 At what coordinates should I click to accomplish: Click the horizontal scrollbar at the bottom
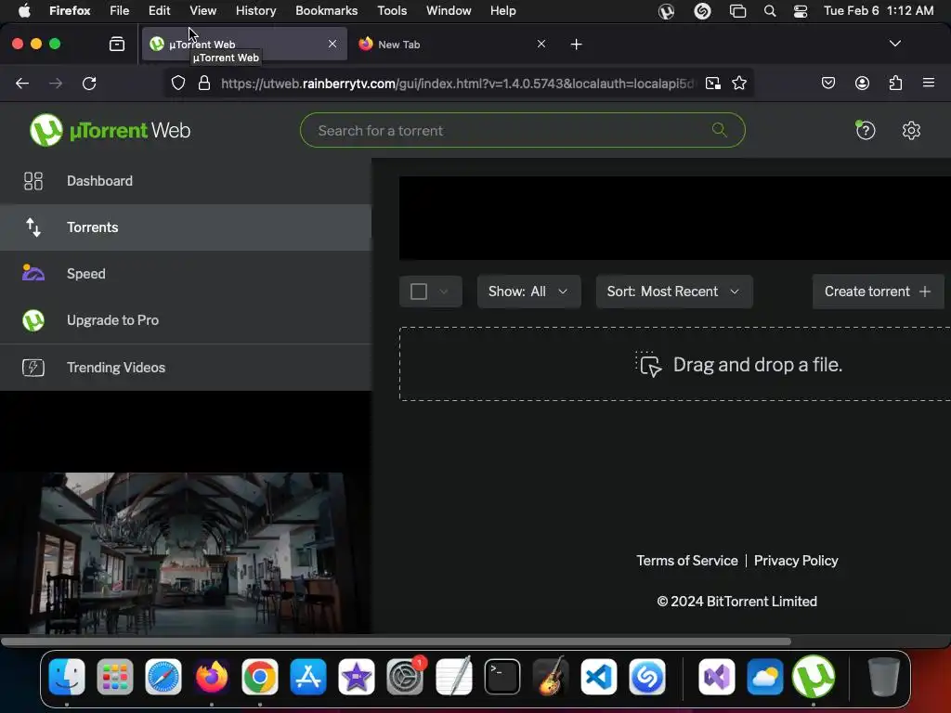(x=396, y=642)
